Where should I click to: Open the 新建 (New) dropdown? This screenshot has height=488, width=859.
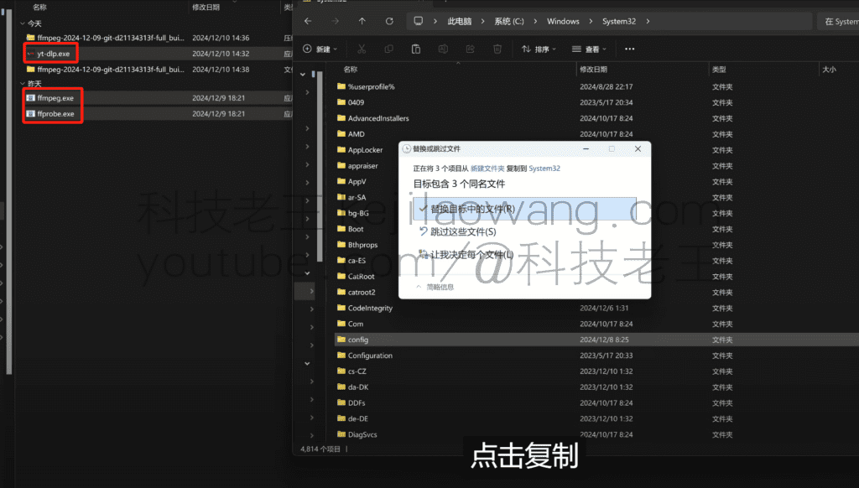[x=319, y=49]
